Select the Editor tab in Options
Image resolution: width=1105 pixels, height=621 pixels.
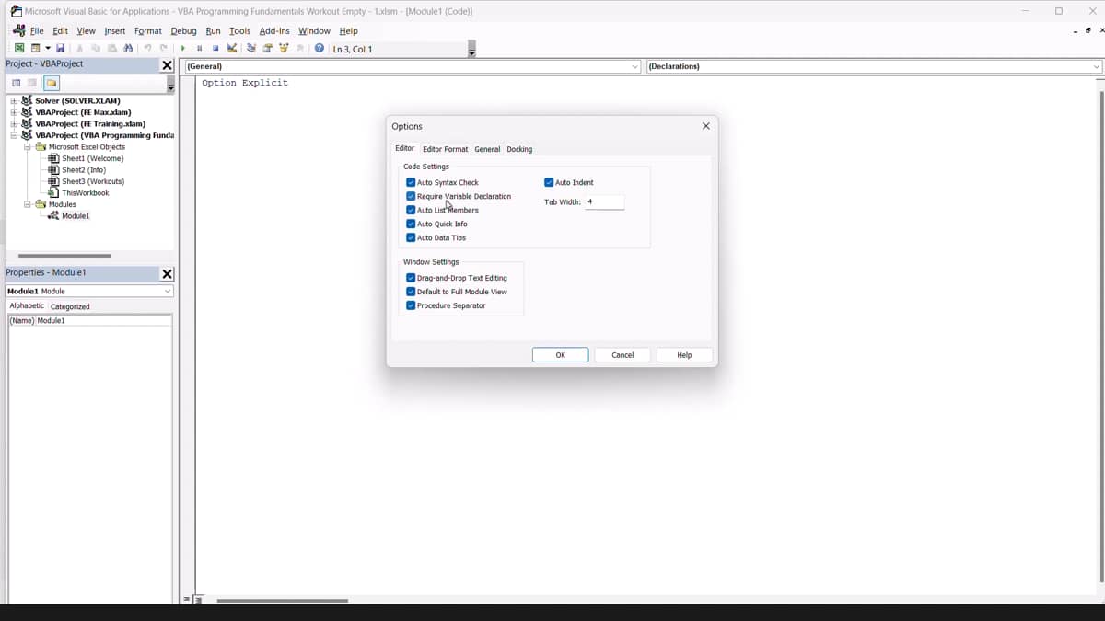405,148
